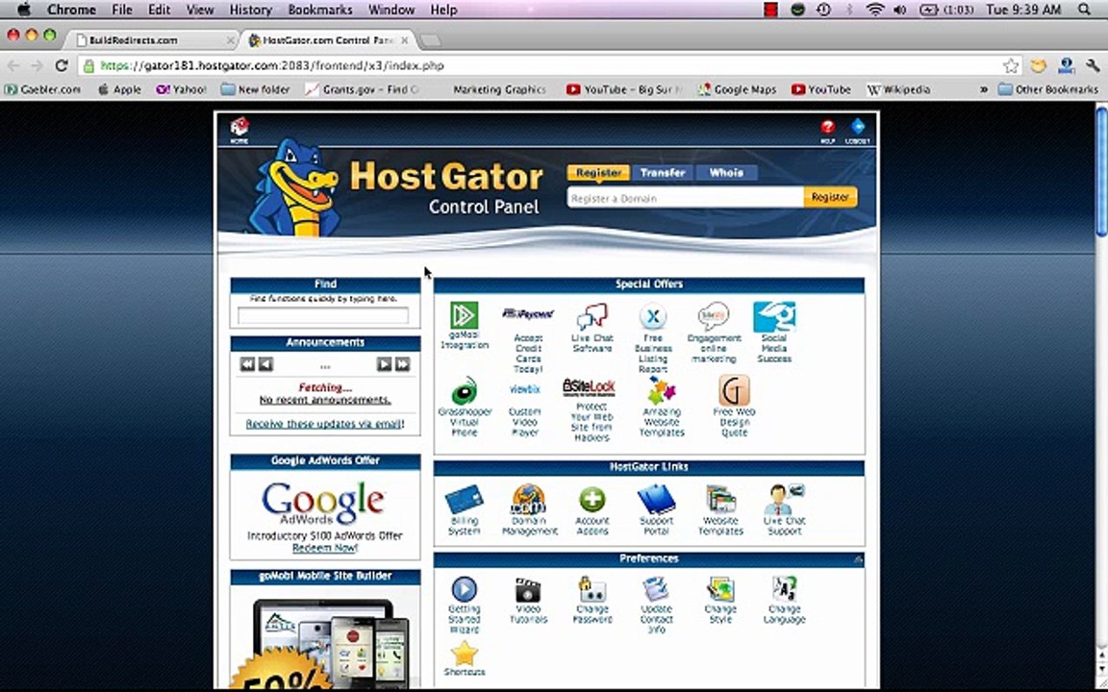Screen dimensions: 1108x692
Task: Click the Chrome address bar
Action: point(544,65)
